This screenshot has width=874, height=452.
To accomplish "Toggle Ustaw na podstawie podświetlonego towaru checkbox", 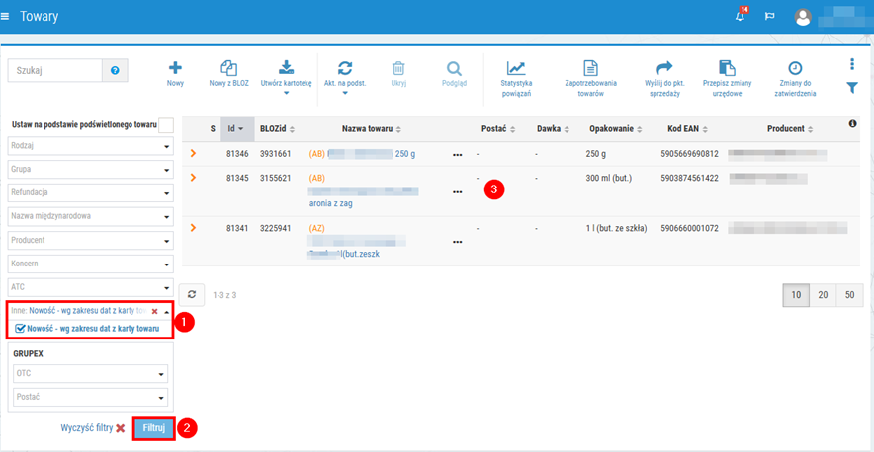I will pos(166,125).
